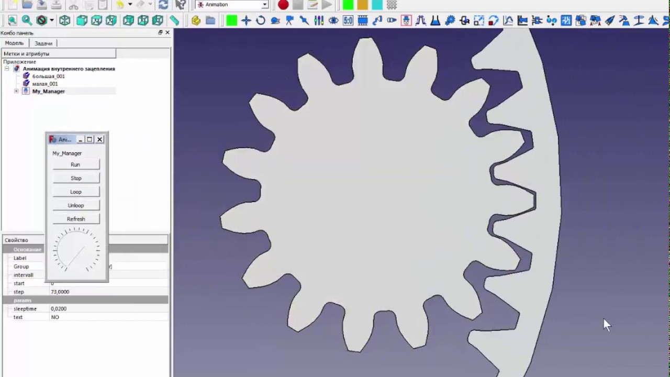The image size is (670, 377).
Task: Click the Приложение root label in tree
Action: coord(19,62)
